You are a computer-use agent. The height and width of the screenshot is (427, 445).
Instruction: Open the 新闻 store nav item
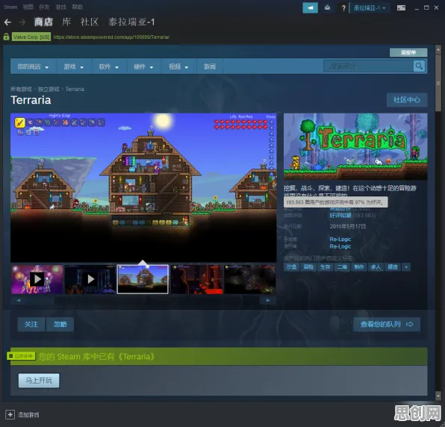210,66
